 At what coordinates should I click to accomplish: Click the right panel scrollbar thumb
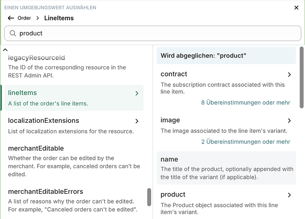tap(302, 77)
